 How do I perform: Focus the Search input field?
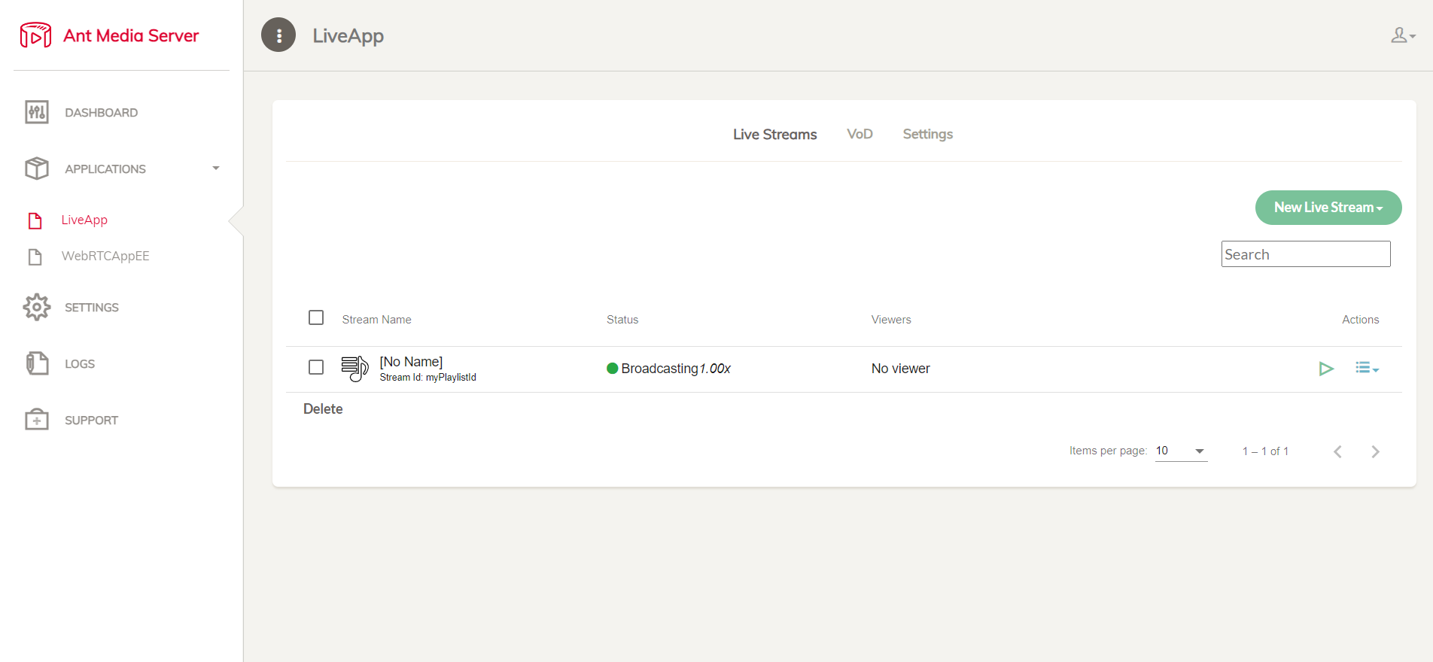point(1305,254)
